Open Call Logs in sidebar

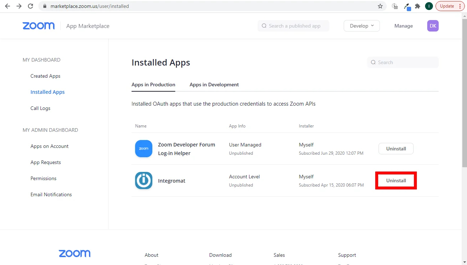[40, 108]
